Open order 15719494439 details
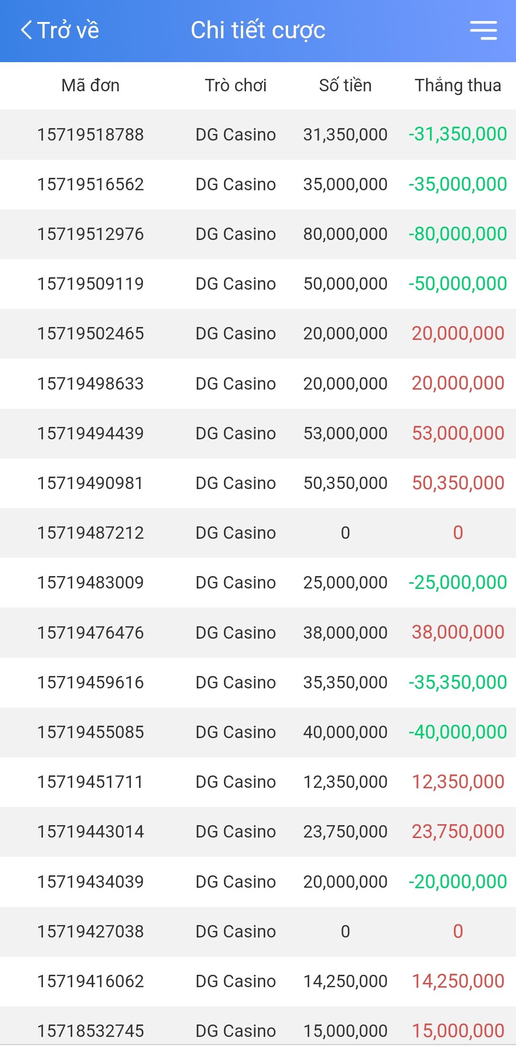Viewport: 516px width, 1046px height. click(x=258, y=434)
